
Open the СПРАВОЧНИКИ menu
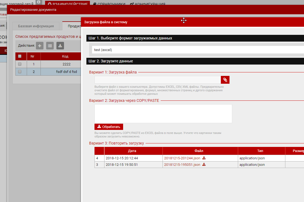pos(109,4)
